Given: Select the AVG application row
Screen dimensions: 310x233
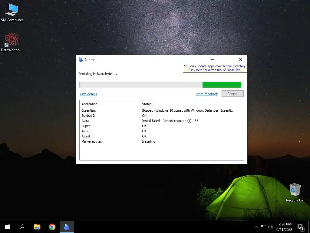Looking at the screenshot, I should click(x=162, y=131).
